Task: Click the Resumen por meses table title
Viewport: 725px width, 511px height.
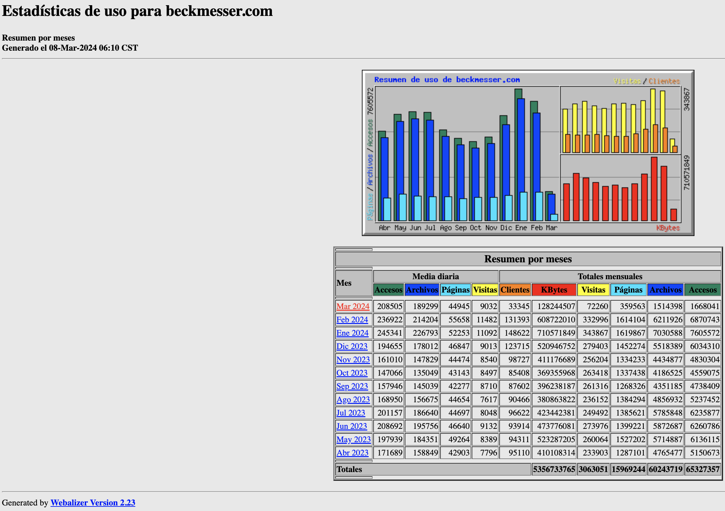Action: [528, 259]
